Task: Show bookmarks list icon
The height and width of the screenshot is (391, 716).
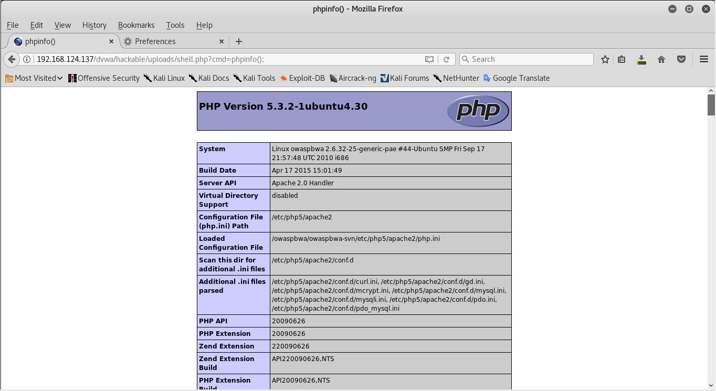Action: (622, 59)
